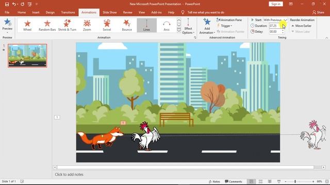The height and width of the screenshot is (185, 330).
Task: Switch to the View tab
Action: (142, 12)
